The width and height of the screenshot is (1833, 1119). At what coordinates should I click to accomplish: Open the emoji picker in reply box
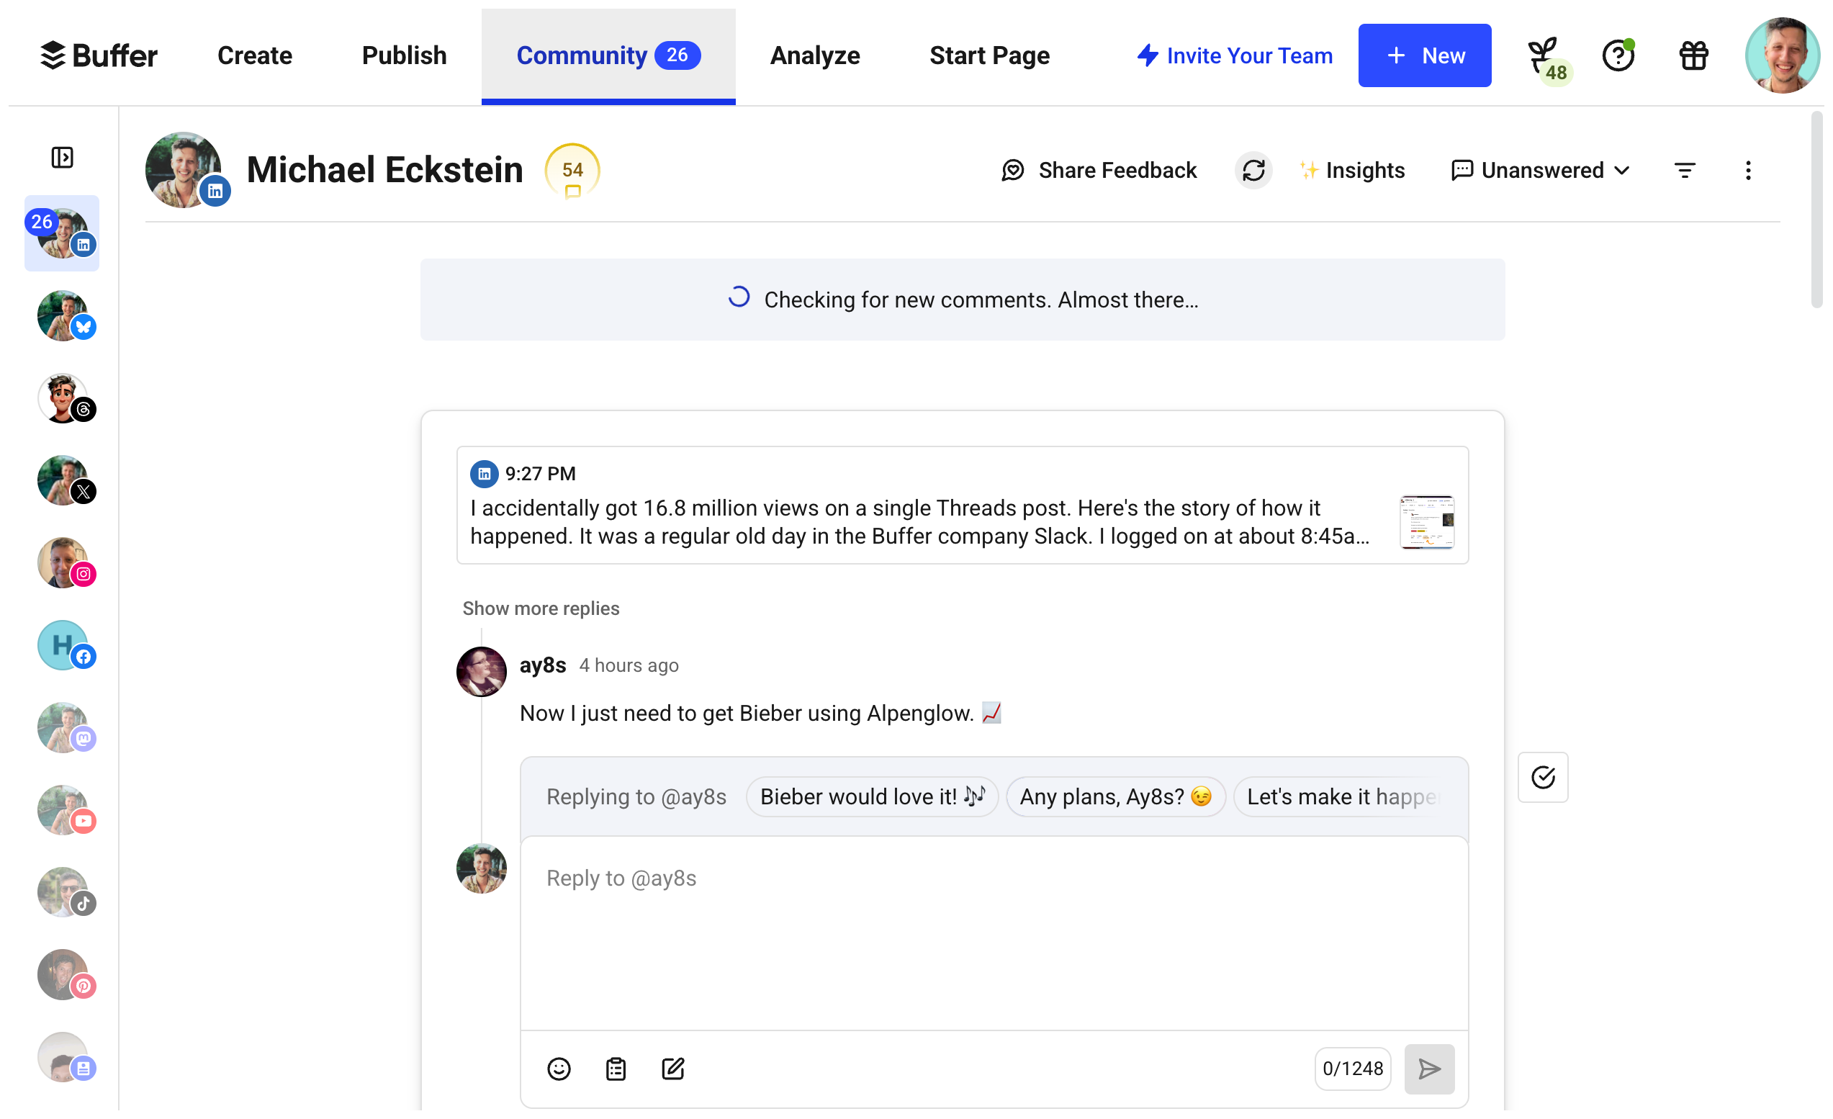pyautogui.click(x=559, y=1069)
